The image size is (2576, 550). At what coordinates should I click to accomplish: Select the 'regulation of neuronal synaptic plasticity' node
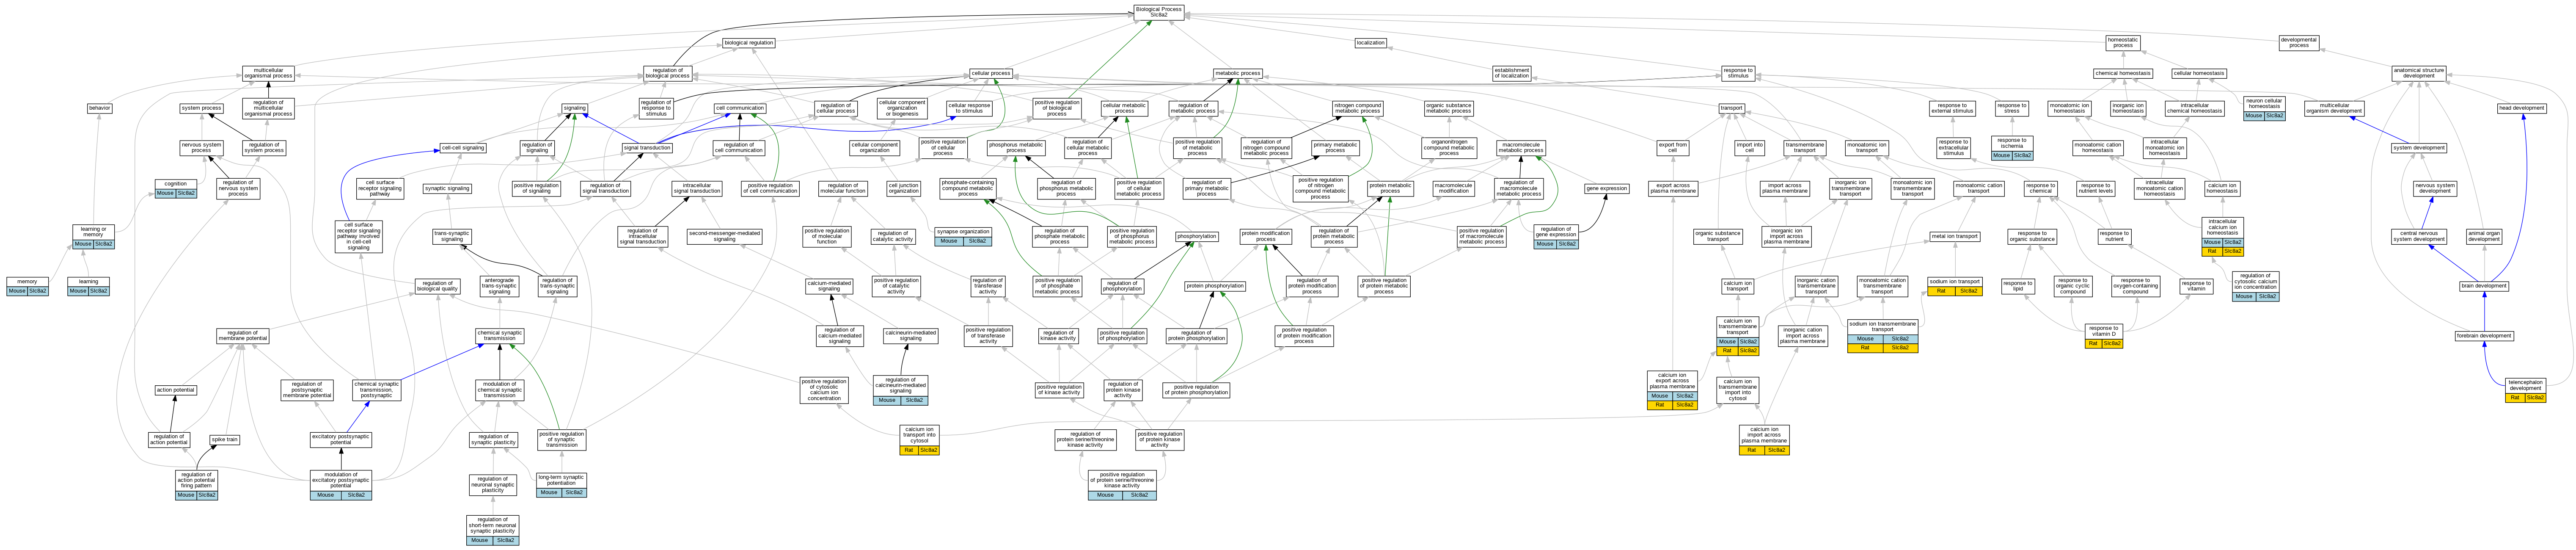pyautogui.click(x=493, y=485)
